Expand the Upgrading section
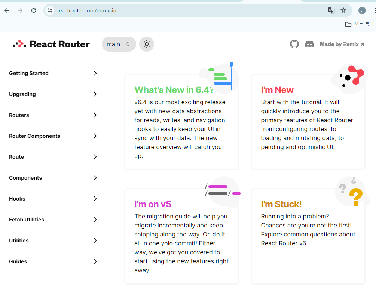 point(53,94)
